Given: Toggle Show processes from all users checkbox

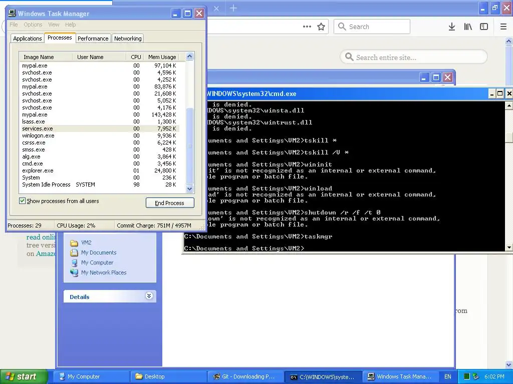Looking at the screenshot, I should 22,201.
